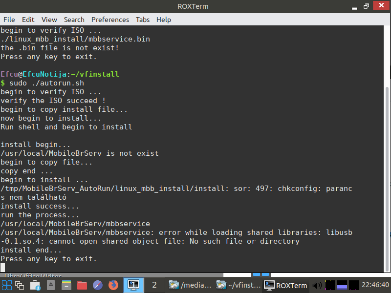Open the third system monitor graph
Viewport: 391px width, 293px height.
(353, 285)
